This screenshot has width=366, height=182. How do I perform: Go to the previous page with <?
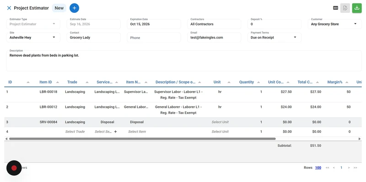pos(334,167)
